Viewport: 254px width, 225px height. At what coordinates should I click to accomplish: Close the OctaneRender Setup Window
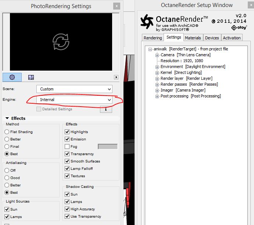pos(251,5)
